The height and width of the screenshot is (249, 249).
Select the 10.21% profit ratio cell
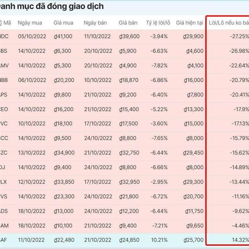point(159,240)
